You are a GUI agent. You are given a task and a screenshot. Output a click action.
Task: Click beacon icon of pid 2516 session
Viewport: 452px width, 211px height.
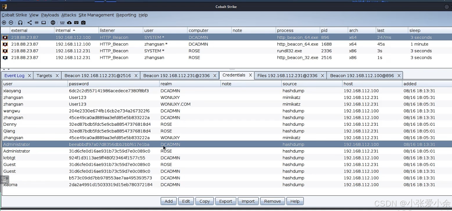[x=5, y=57]
